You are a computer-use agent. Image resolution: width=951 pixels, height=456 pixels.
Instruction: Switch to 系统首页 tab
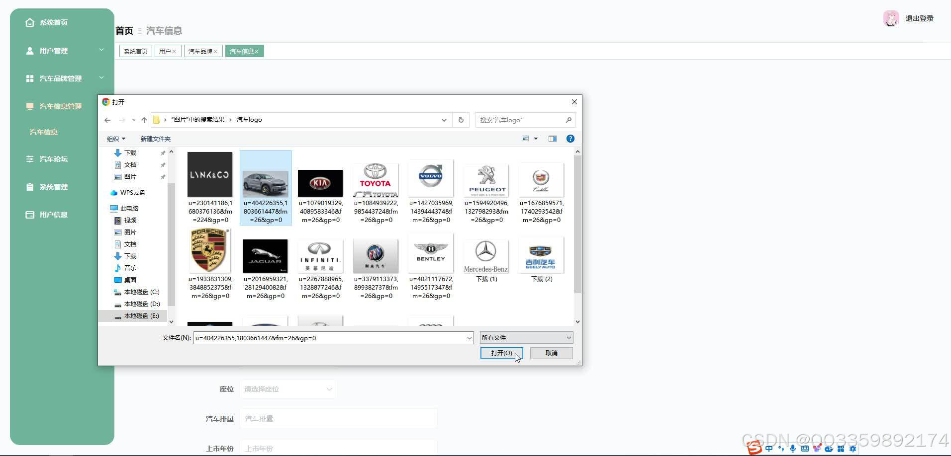tap(136, 51)
